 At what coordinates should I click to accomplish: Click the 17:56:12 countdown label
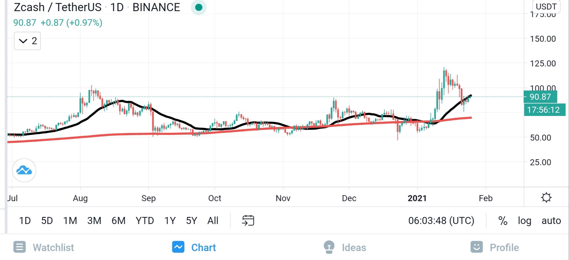click(544, 110)
